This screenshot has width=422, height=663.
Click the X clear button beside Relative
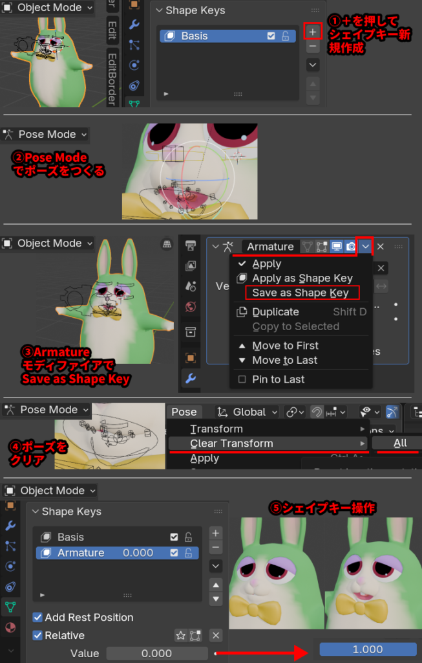coord(216,636)
